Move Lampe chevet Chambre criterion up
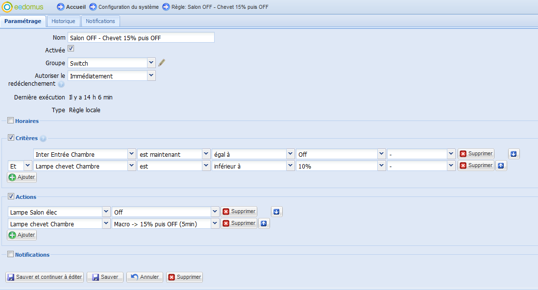Image resolution: width=538 pixels, height=290 pixels. (x=501, y=166)
